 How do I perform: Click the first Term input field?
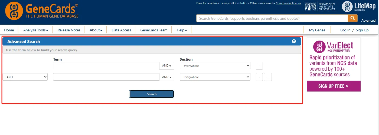[106, 66]
